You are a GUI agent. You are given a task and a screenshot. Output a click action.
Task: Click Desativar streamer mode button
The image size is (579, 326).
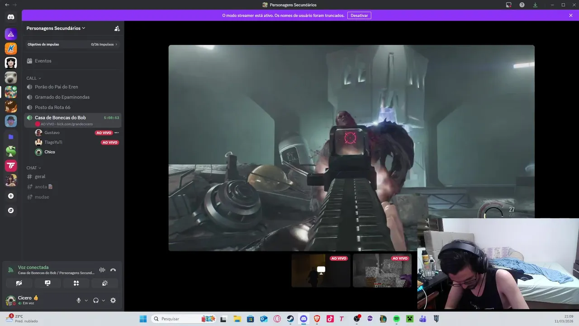coord(359,15)
